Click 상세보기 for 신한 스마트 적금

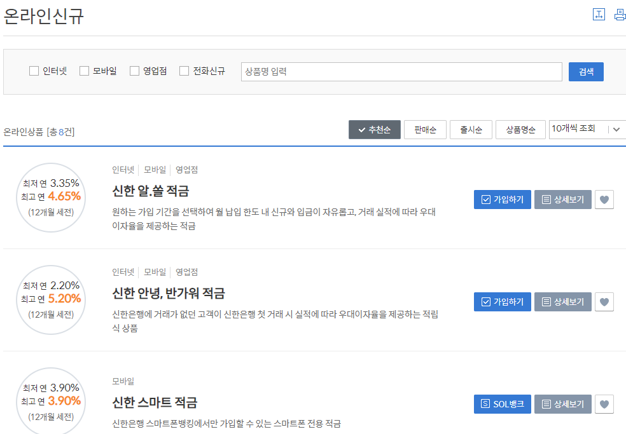563,404
